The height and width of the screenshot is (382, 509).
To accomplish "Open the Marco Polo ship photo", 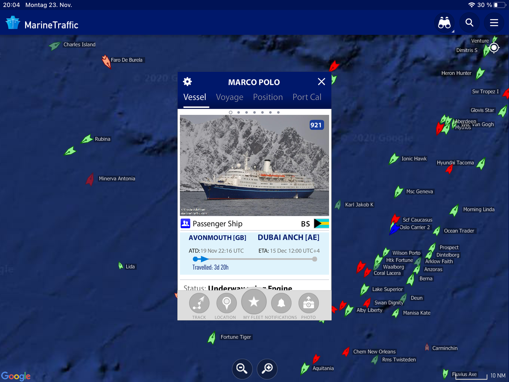I will [254, 165].
